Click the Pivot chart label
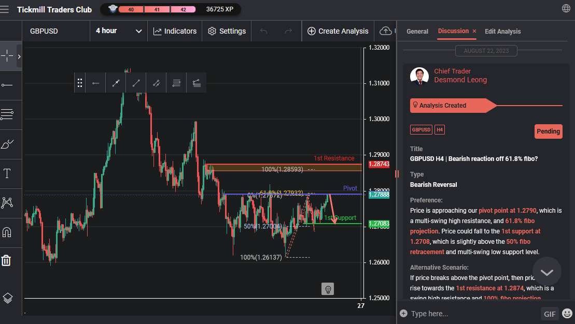Image resolution: width=575 pixels, height=324 pixels. [350, 188]
